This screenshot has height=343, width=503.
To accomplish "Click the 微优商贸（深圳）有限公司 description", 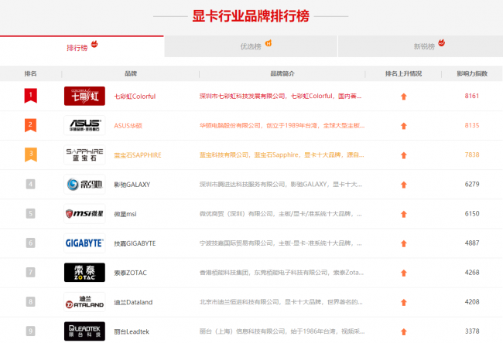I will pos(281,214).
